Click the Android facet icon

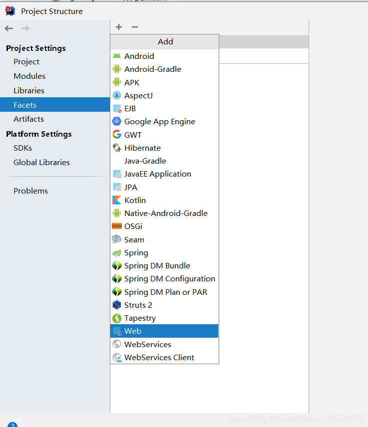(117, 56)
